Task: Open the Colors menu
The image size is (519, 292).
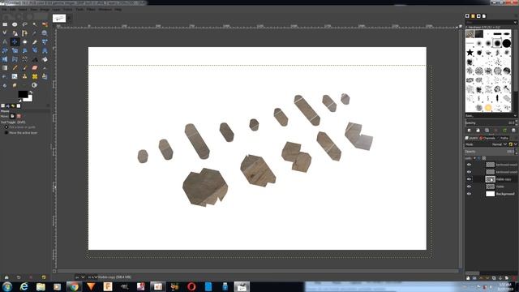Action: tap(68, 10)
